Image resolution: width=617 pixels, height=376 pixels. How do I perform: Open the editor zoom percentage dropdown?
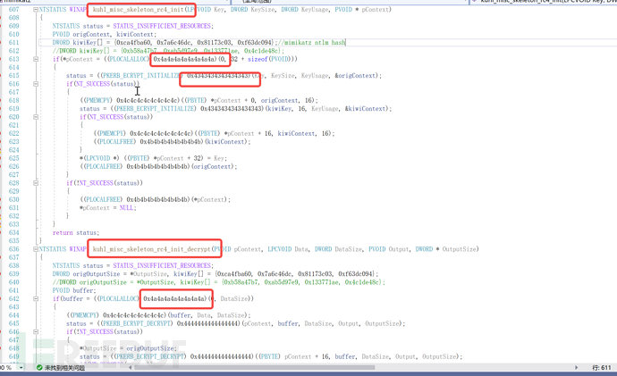[21, 368]
